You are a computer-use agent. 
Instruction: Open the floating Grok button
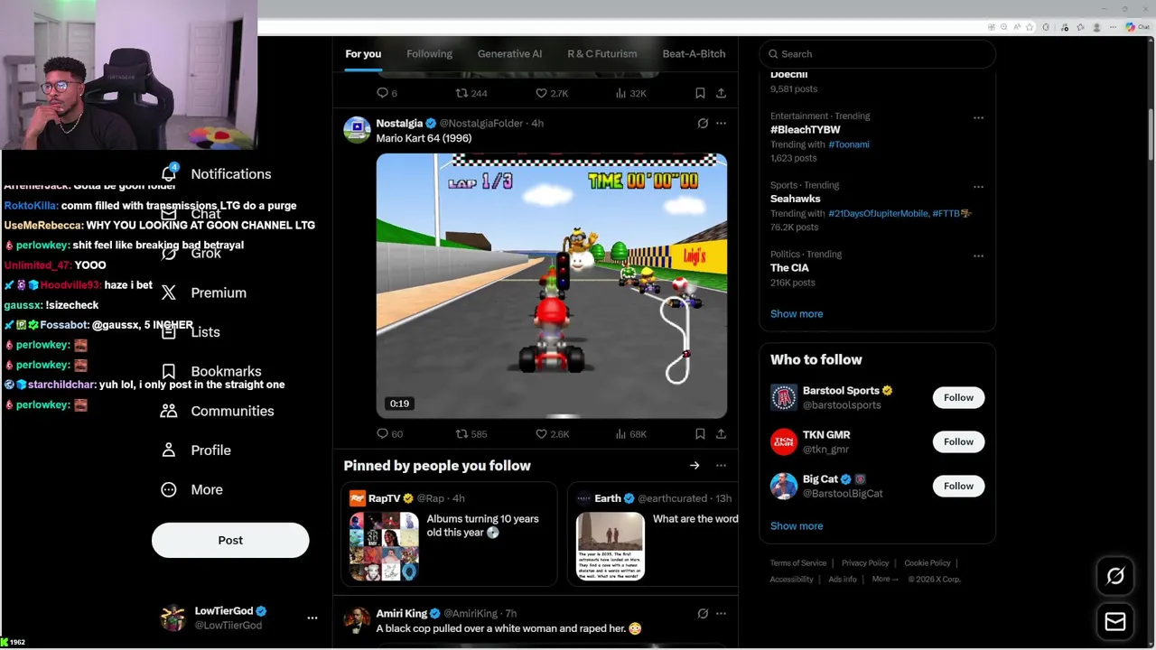(x=1115, y=576)
